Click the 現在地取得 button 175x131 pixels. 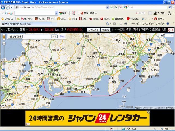(15, 37)
